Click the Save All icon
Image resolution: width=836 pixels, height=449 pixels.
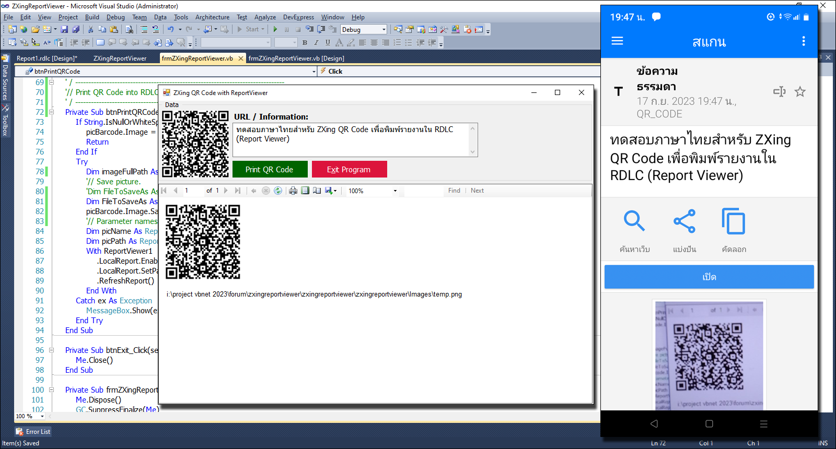[76, 29]
